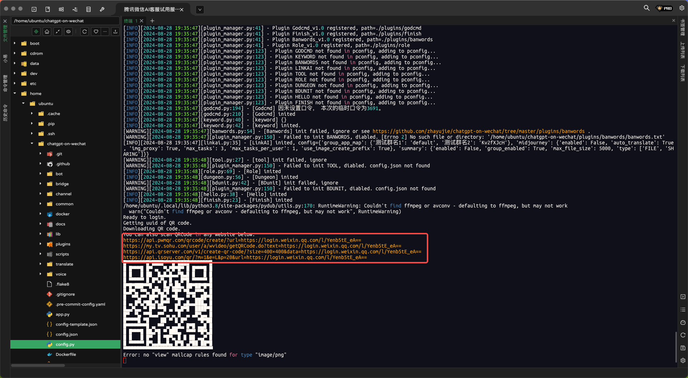Click the tree-branch tunnel icon in the title bar
The height and width of the screenshot is (378, 688).
pos(75,9)
